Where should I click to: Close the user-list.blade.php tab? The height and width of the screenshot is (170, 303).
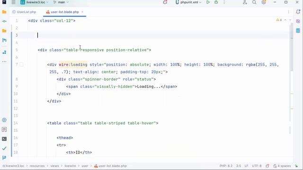pyautogui.click(x=82, y=12)
